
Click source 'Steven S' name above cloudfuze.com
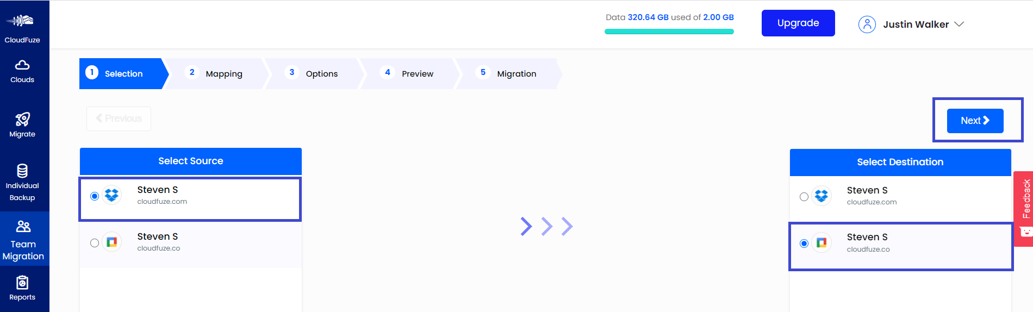[x=158, y=190]
